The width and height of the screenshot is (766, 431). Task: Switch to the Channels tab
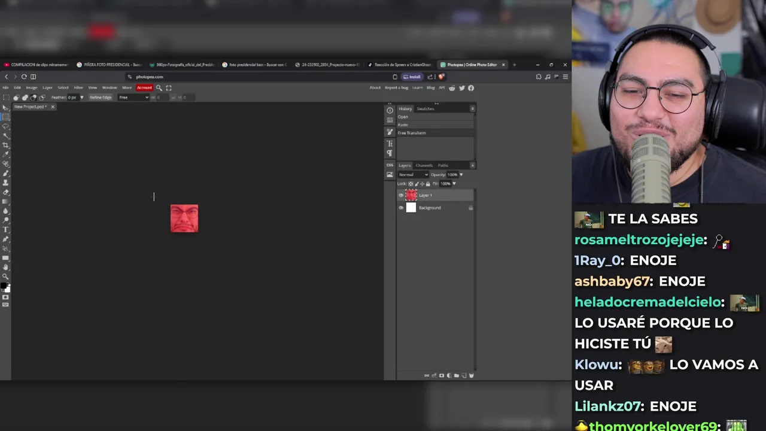point(424,165)
